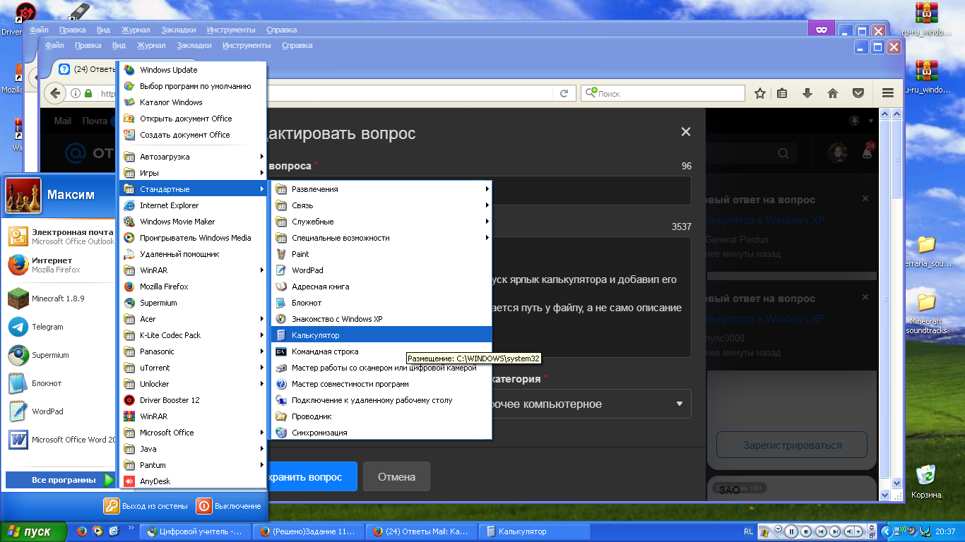The width and height of the screenshot is (965, 542).
Task: Expand the K-Lite Codec Pack submenu
Action: (x=191, y=335)
